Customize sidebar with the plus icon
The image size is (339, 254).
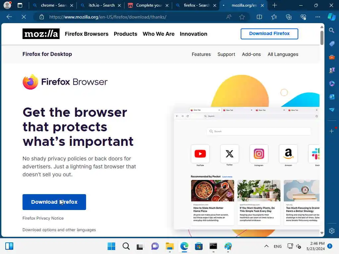332,131
